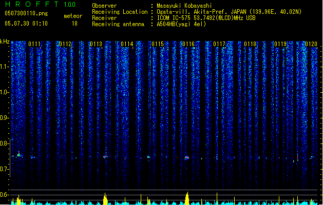Click the 0.6 kHz axis tick label
The height and width of the screenshot is (205, 323).
tap(4, 195)
